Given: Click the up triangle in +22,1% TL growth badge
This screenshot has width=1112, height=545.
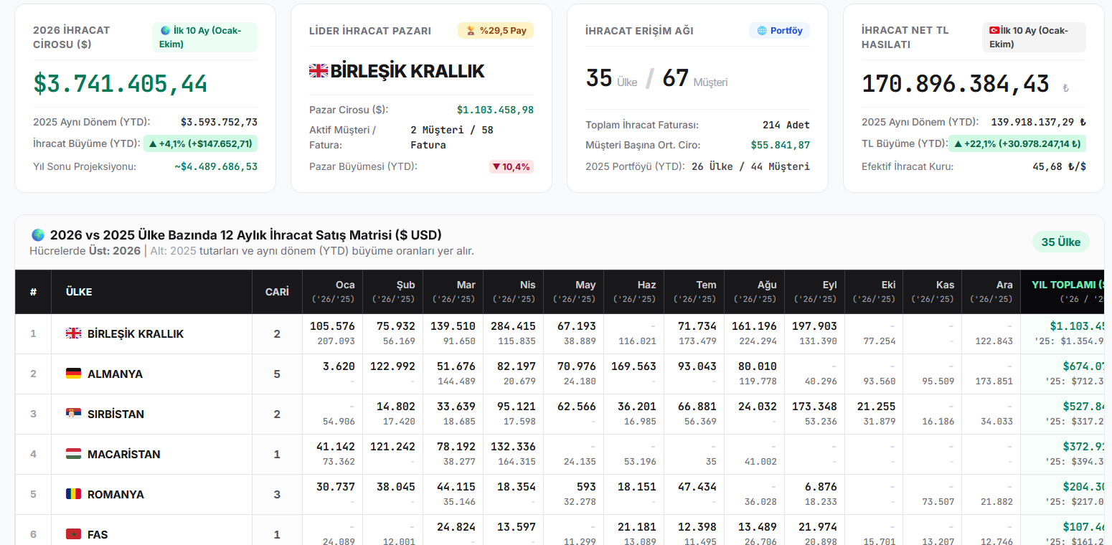Looking at the screenshot, I should click(x=958, y=144).
